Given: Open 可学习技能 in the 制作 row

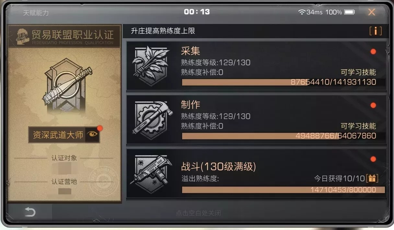Looking at the screenshot, I should coord(358,126).
